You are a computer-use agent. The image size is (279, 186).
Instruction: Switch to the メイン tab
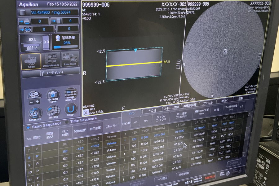tap(132, 113)
